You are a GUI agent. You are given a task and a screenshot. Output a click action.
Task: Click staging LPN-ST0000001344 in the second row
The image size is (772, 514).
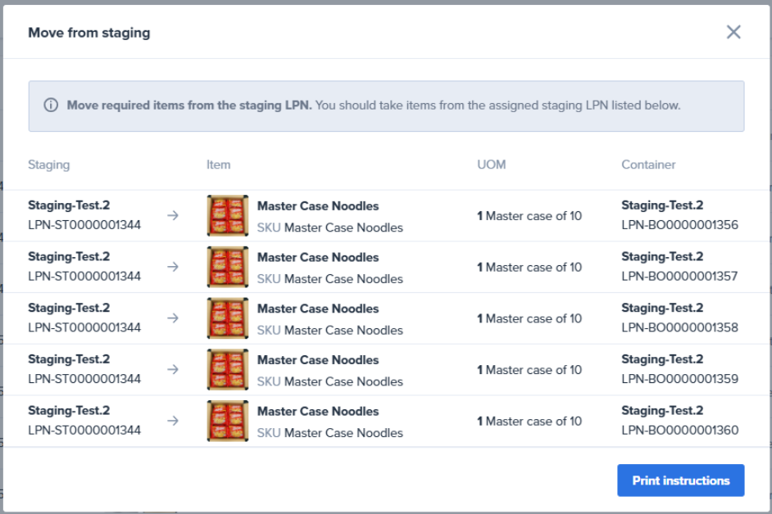[84, 277]
